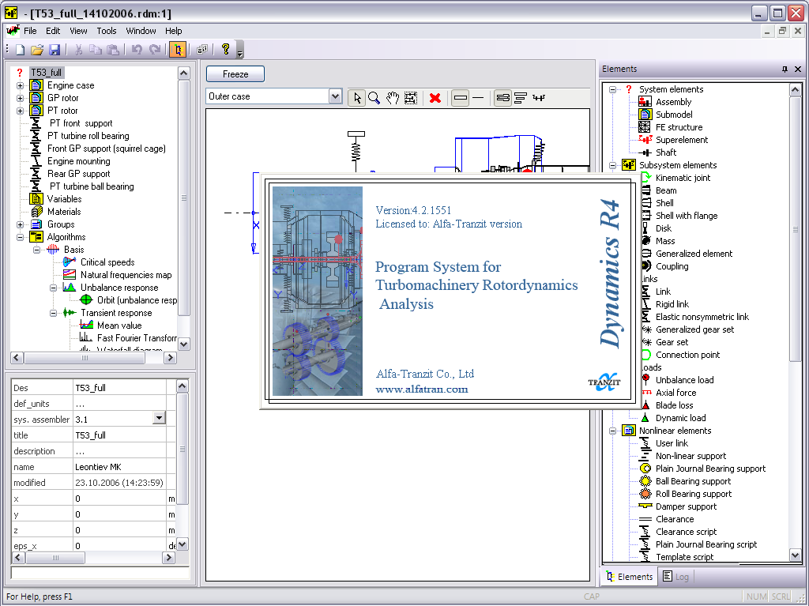The width and height of the screenshot is (809, 606).
Task: Choose the hand pan tool
Action: (x=393, y=97)
